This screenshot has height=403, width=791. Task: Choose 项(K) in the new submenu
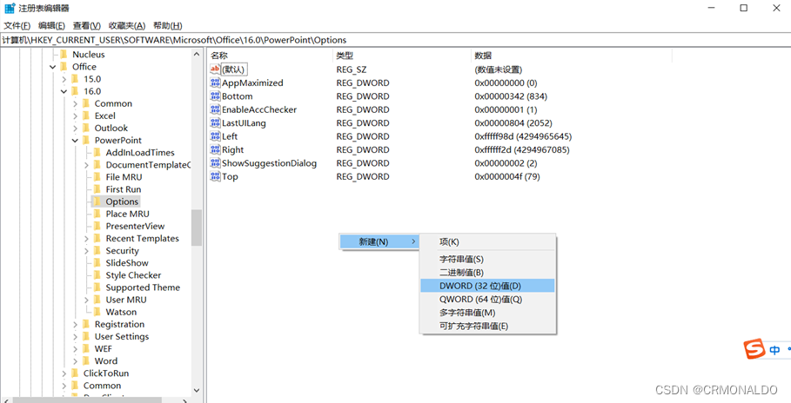487,241
